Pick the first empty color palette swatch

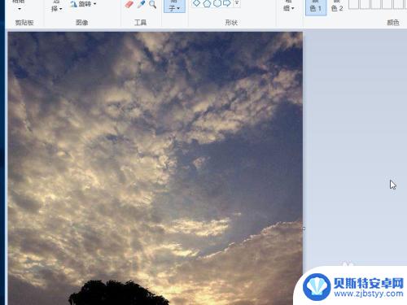click(x=353, y=4)
